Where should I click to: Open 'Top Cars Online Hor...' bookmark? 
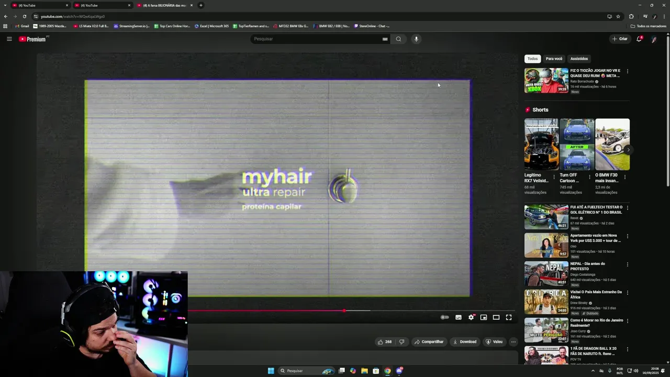pos(172,26)
